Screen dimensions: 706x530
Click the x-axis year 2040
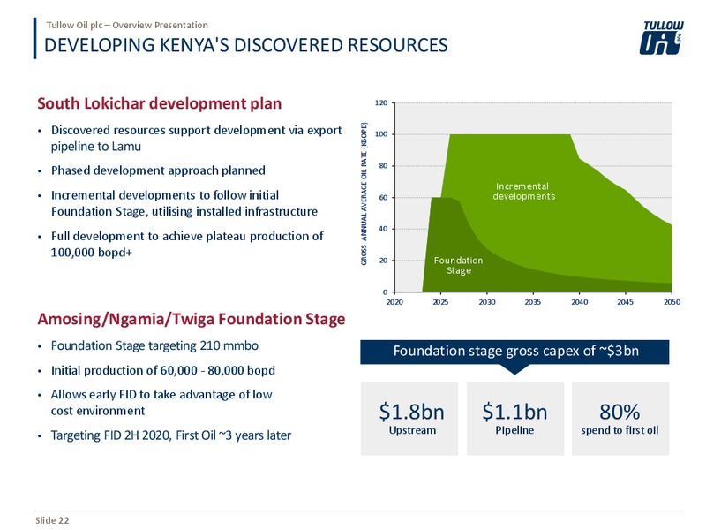580,302
